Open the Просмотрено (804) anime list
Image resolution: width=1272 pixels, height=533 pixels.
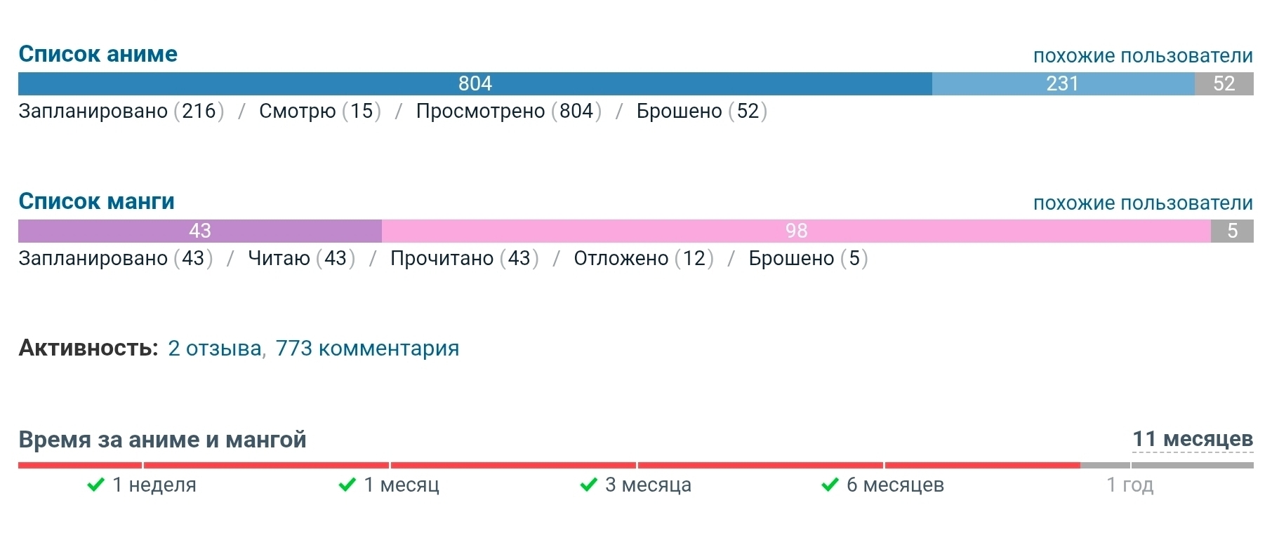click(508, 111)
